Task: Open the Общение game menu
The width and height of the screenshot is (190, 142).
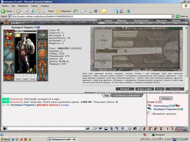Action: (122, 21)
